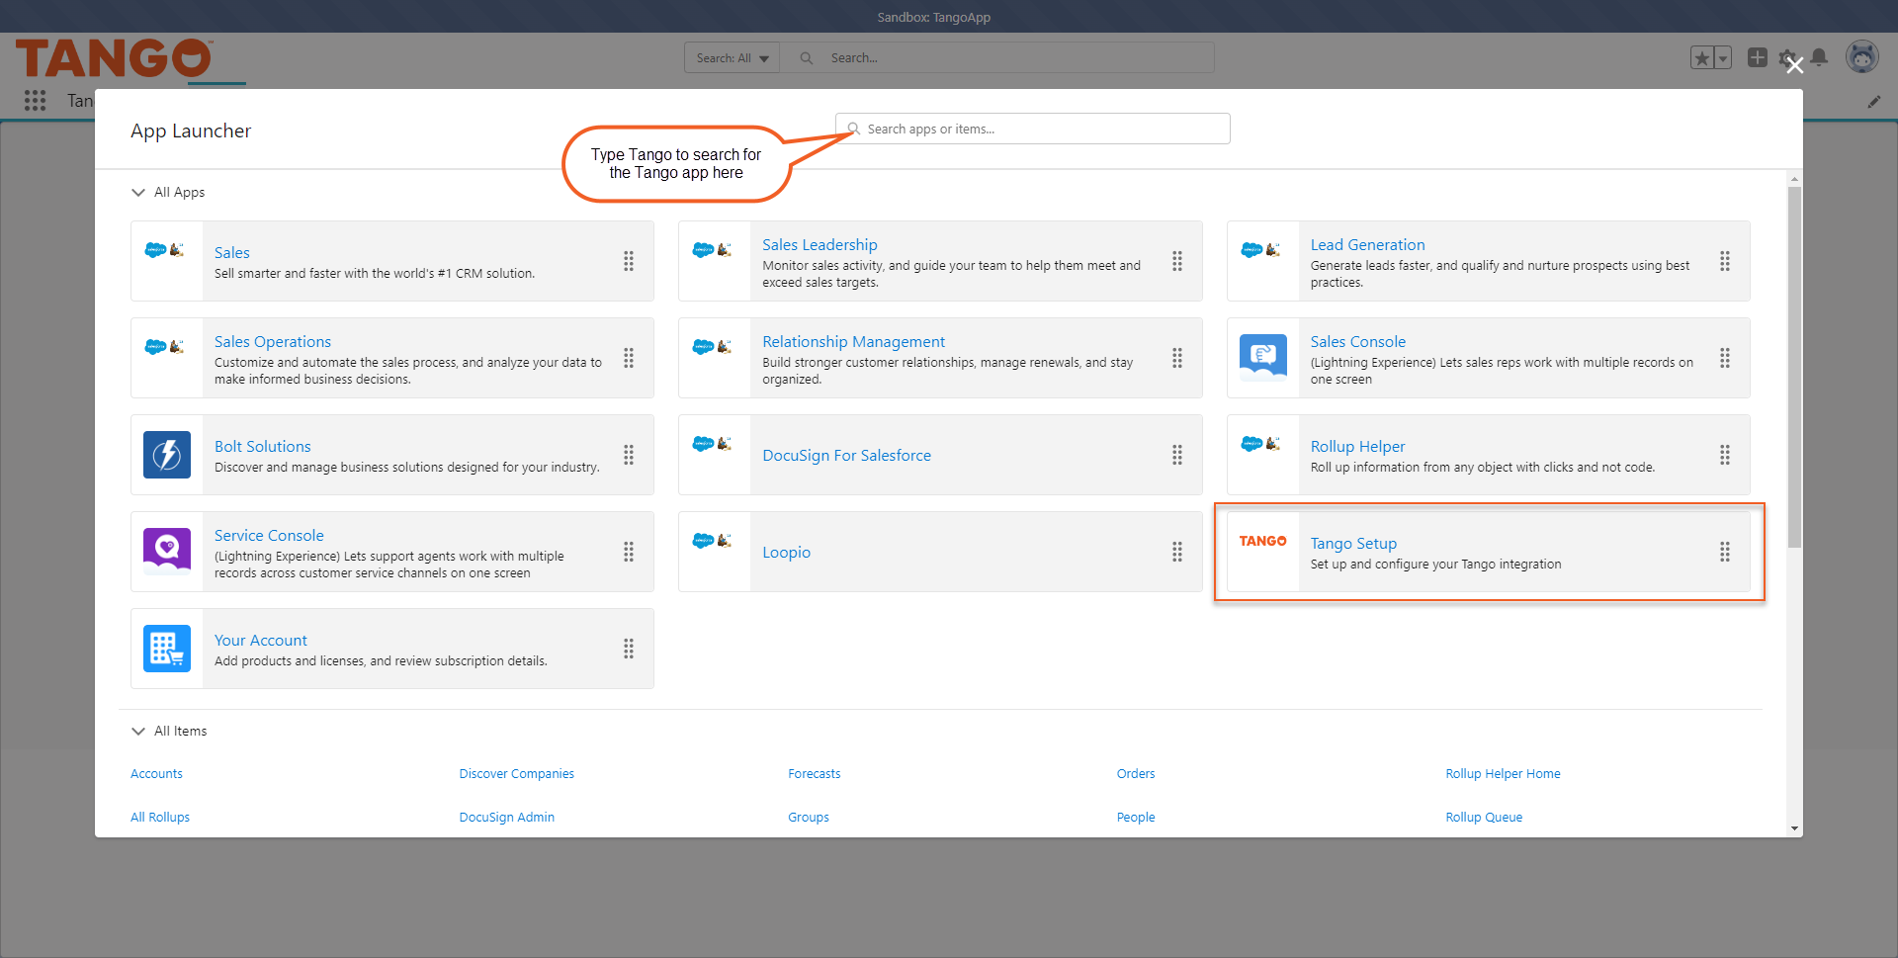Image resolution: width=1898 pixels, height=958 pixels.
Task: Open the Forecasts item link
Action: click(x=814, y=773)
